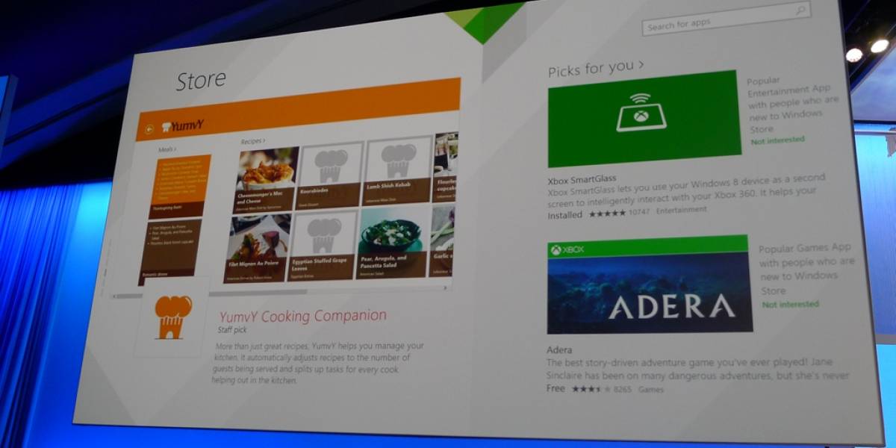Click the SmartGlass tablet icon in green tile
Viewport: 896px width, 448px height.
tap(640, 112)
